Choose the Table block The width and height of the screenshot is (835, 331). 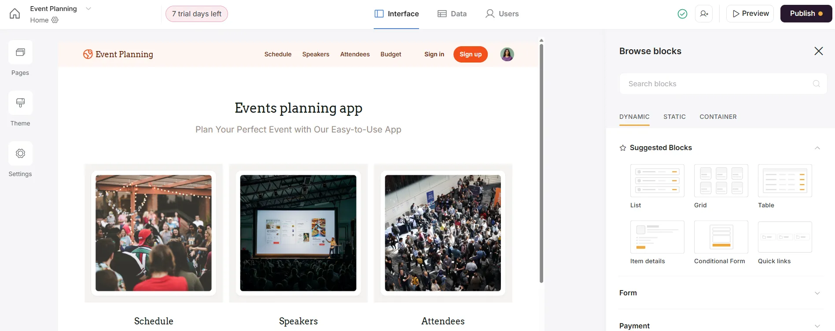pos(785,180)
